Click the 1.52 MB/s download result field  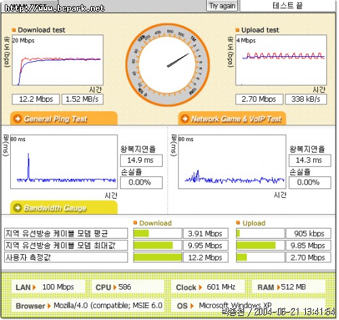(83, 99)
